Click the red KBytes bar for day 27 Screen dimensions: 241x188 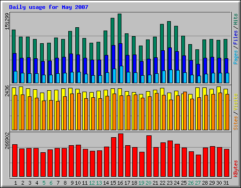198,166
